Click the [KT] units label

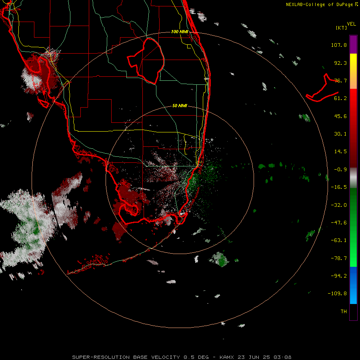pyautogui.click(x=341, y=28)
